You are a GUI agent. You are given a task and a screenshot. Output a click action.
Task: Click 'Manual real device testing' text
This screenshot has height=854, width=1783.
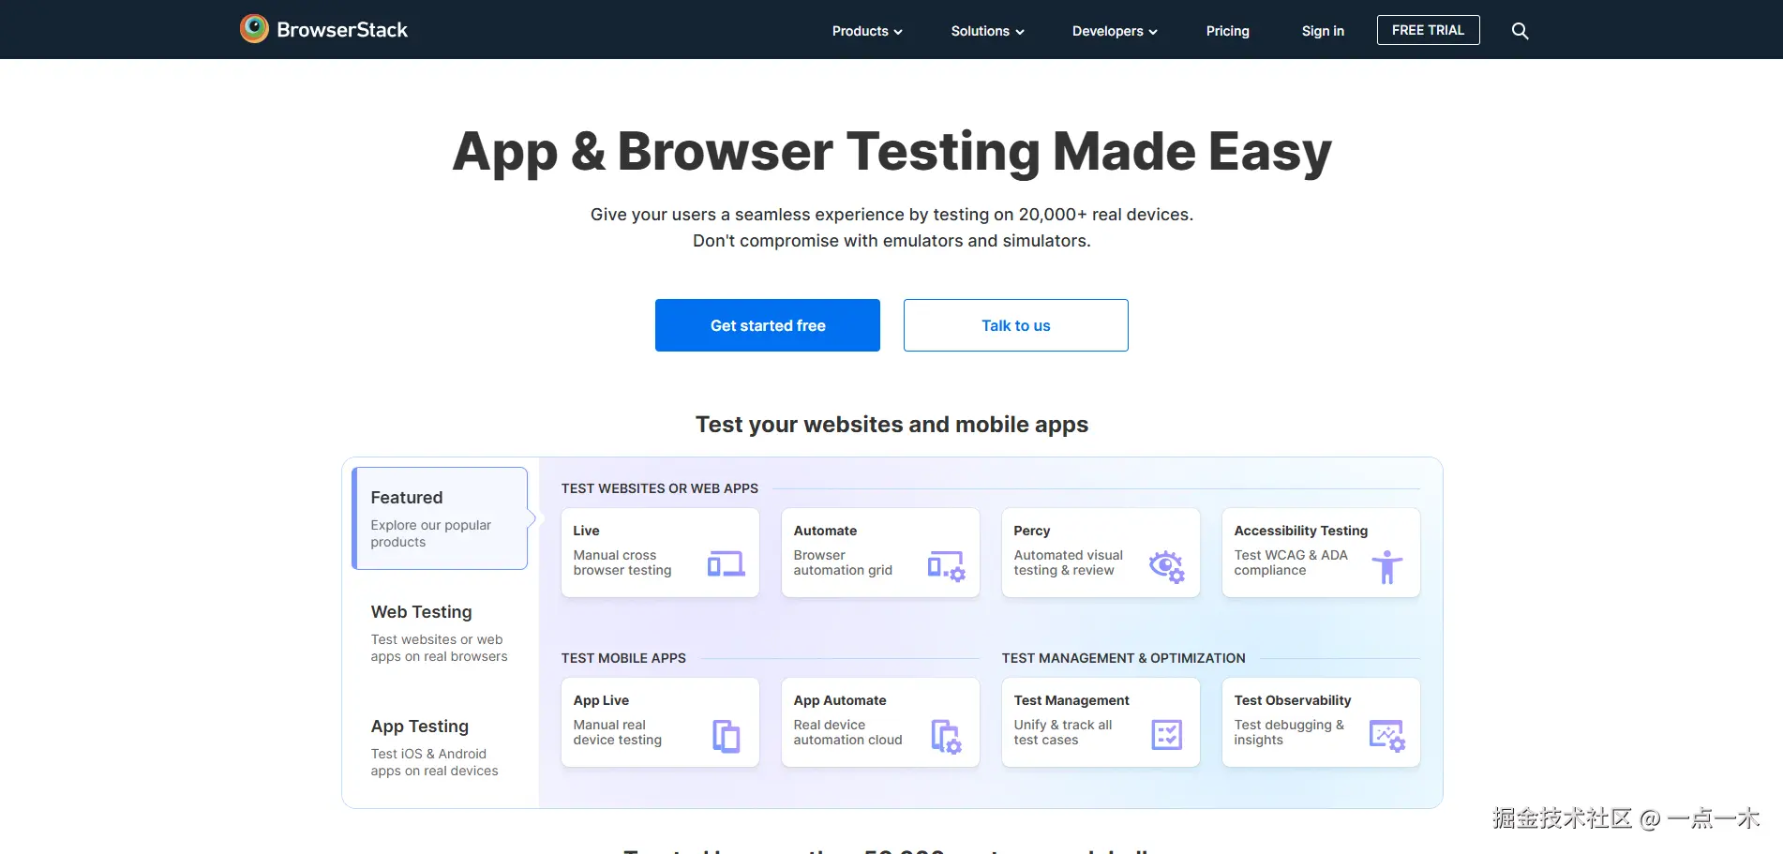pos(617,732)
